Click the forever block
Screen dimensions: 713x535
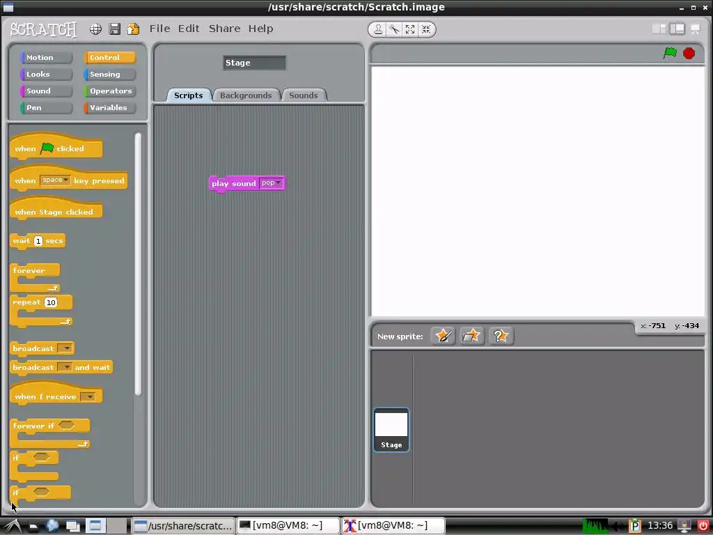(35, 278)
